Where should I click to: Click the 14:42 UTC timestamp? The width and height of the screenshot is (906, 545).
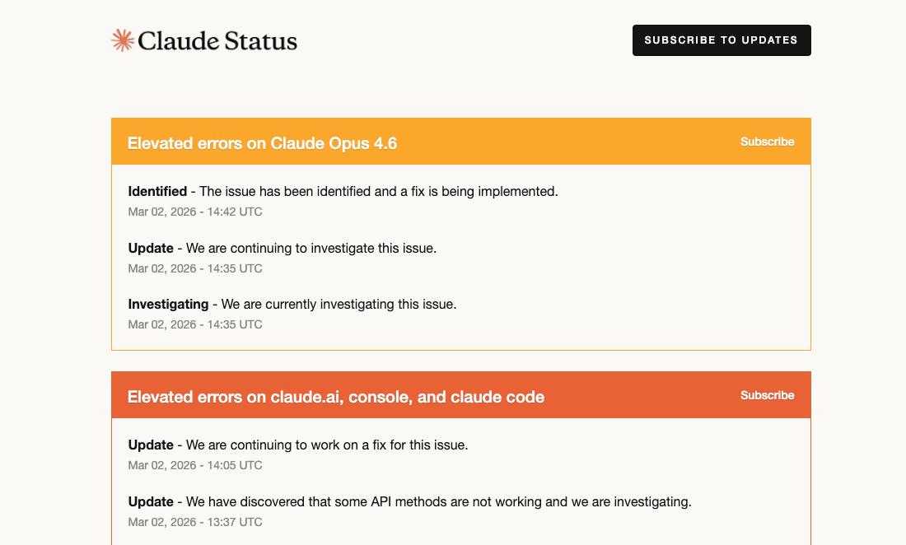click(195, 212)
